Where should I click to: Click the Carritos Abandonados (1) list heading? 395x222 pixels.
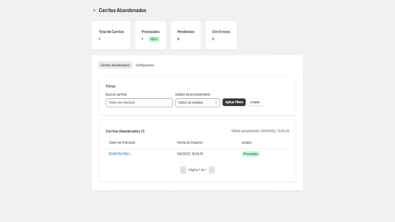point(125,131)
